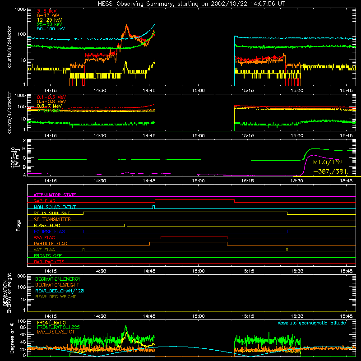Select the ATTENUATOR_STATE flag label
361x361 pixels.
click(55, 195)
